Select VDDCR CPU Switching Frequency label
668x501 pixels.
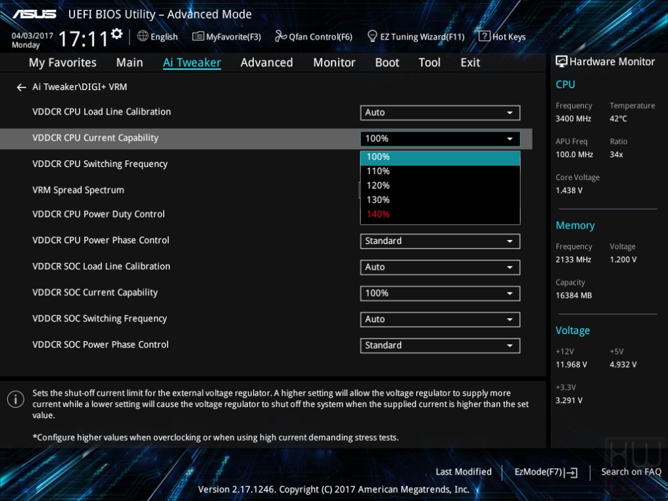[100, 164]
